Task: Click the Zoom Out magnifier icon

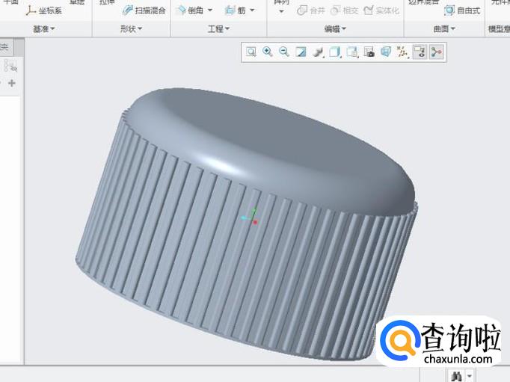Action: tap(284, 52)
